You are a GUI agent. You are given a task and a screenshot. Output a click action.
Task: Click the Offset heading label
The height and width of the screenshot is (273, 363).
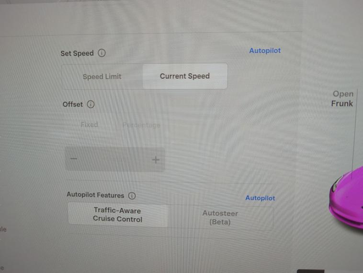(73, 105)
